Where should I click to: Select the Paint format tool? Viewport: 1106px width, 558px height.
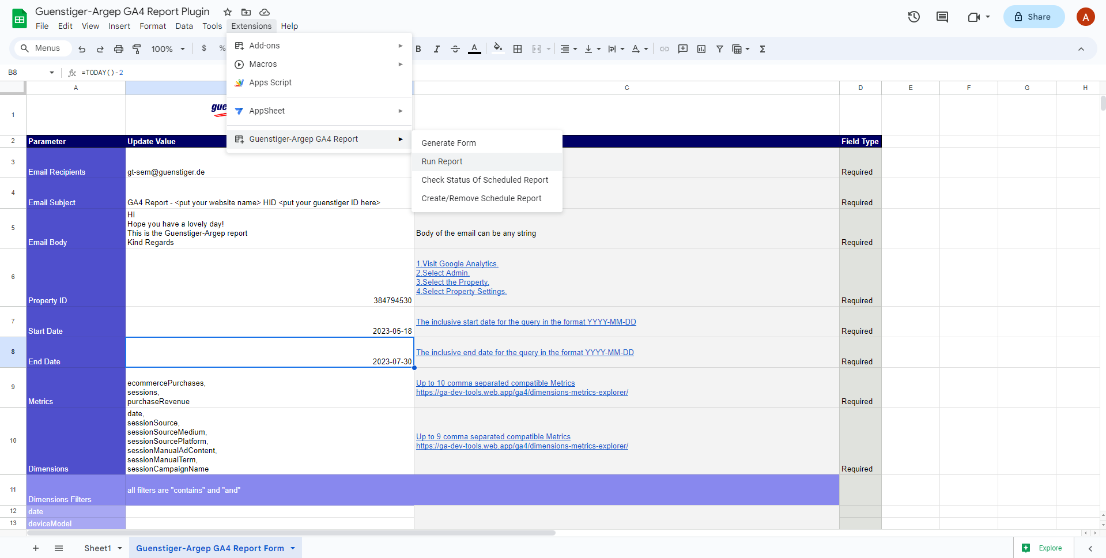(137, 49)
